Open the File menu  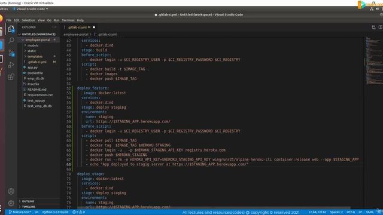(x=9, y=20)
